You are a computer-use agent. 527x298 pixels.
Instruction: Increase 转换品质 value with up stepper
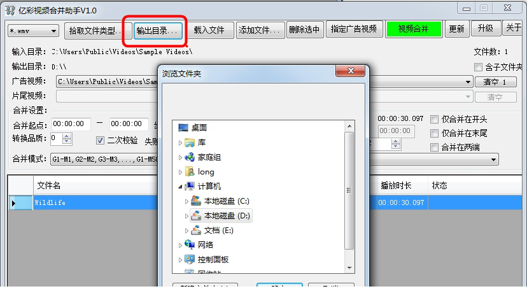pos(67,136)
